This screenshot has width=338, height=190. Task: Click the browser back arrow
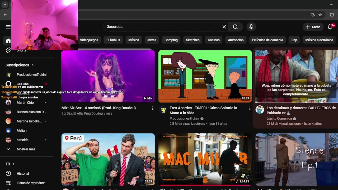(5, 15)
